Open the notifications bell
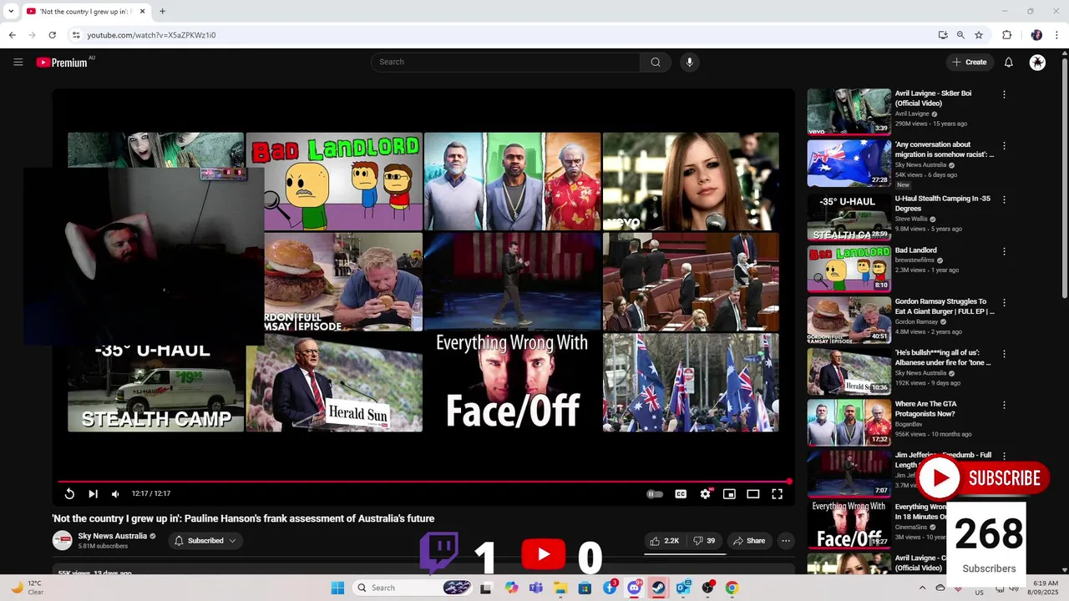Image resolution: width=1069 pixels, height=601 pixels. click(1008, 62)
